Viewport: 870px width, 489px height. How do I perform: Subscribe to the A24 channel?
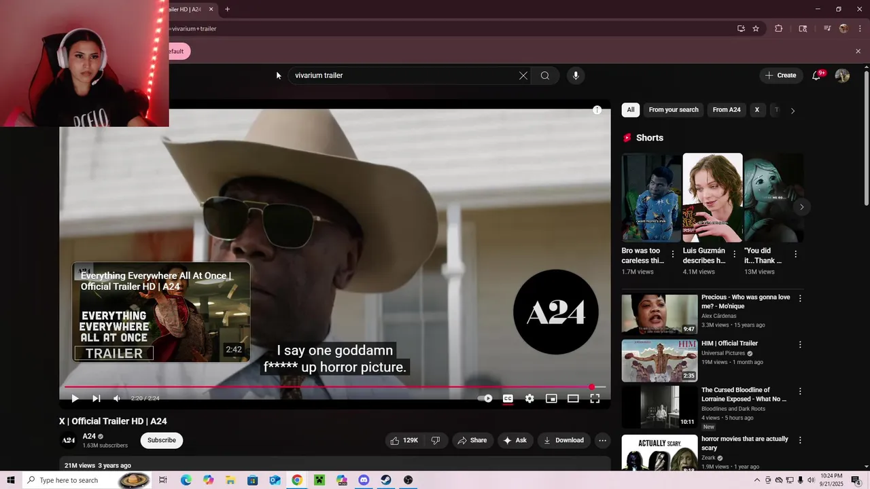point(162,440)
